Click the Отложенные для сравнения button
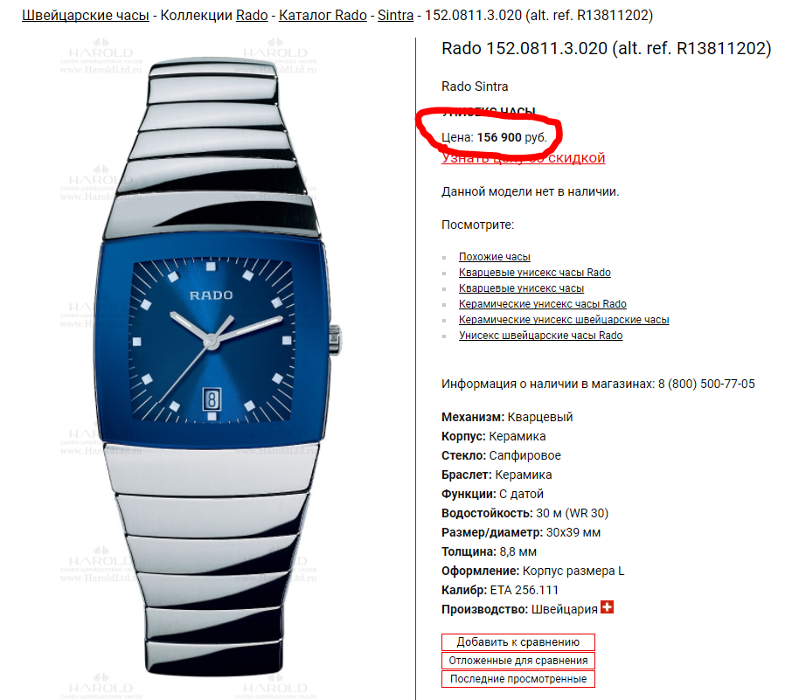The height and width of the screenshot is (700, 785). tap(518, 661)
